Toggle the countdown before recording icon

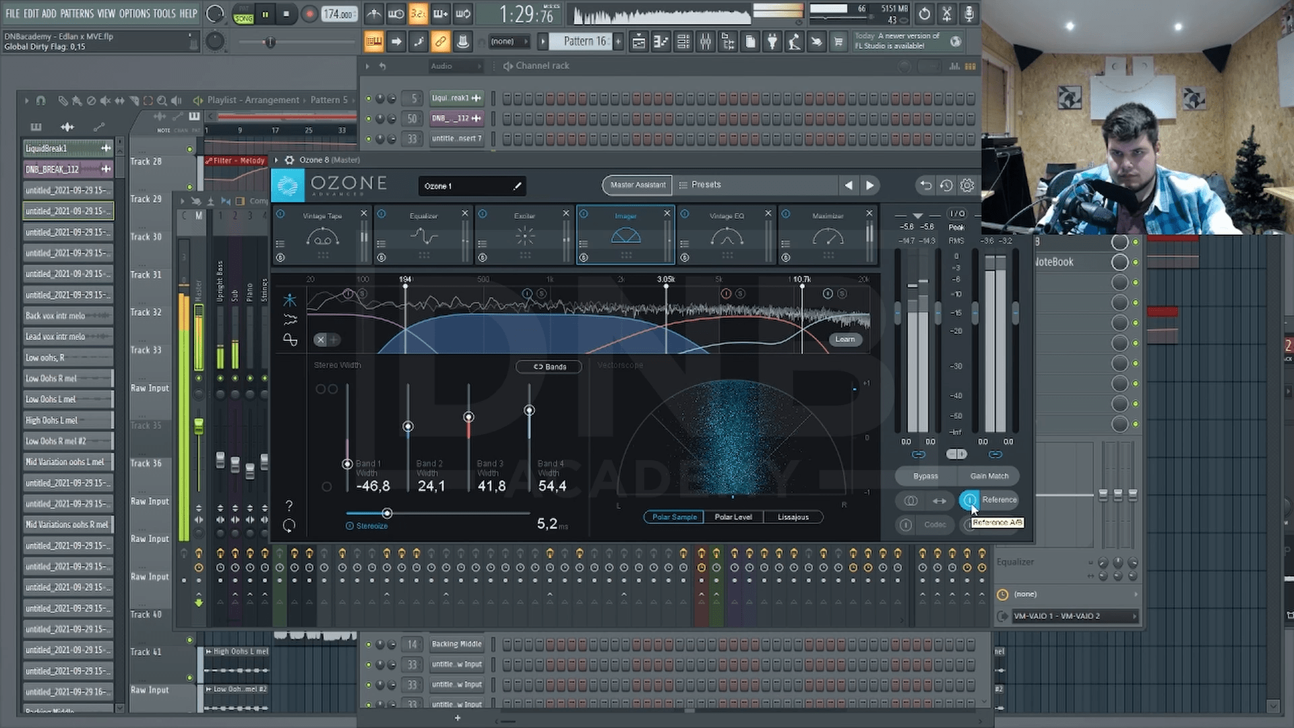419,13
